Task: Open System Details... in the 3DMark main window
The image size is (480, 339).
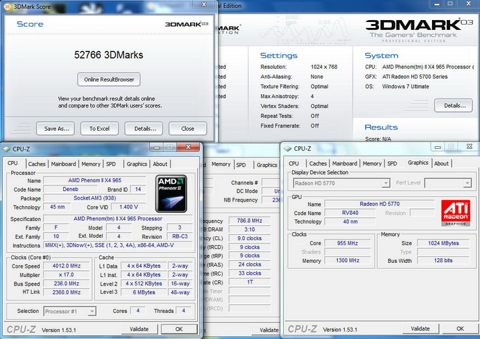Action: pyautogui.click(x=453, y=105)
